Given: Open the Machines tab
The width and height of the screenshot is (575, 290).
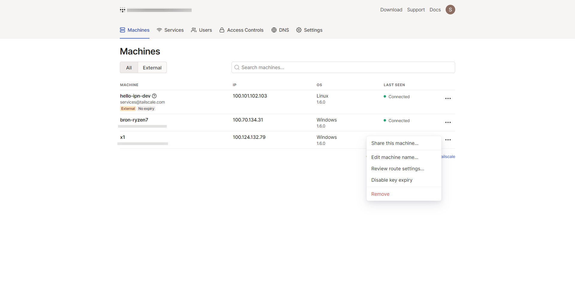Looking at the screenshot, I should (135, 30).
